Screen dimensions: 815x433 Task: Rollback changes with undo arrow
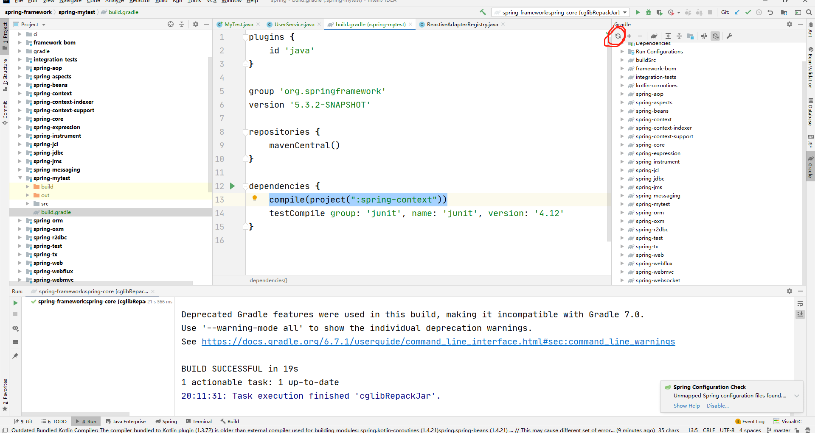(770, 12)
